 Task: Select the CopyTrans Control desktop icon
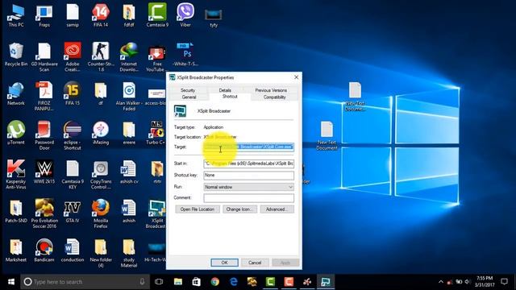click(x=101, y=174)
